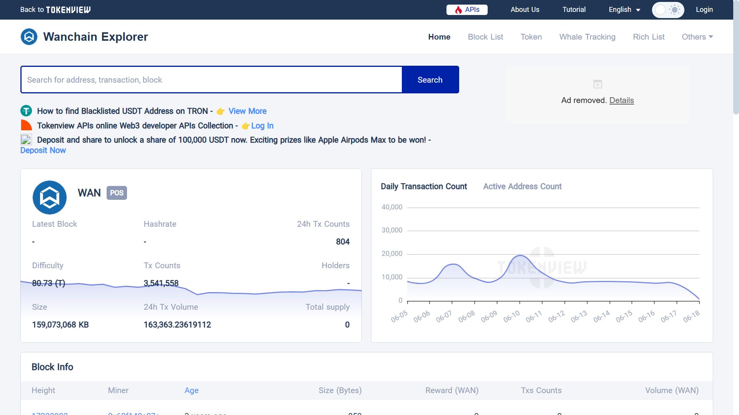Open the Whale Tracking menu item
Viewport: 739px width, 415px height.
tap(587, 37)
